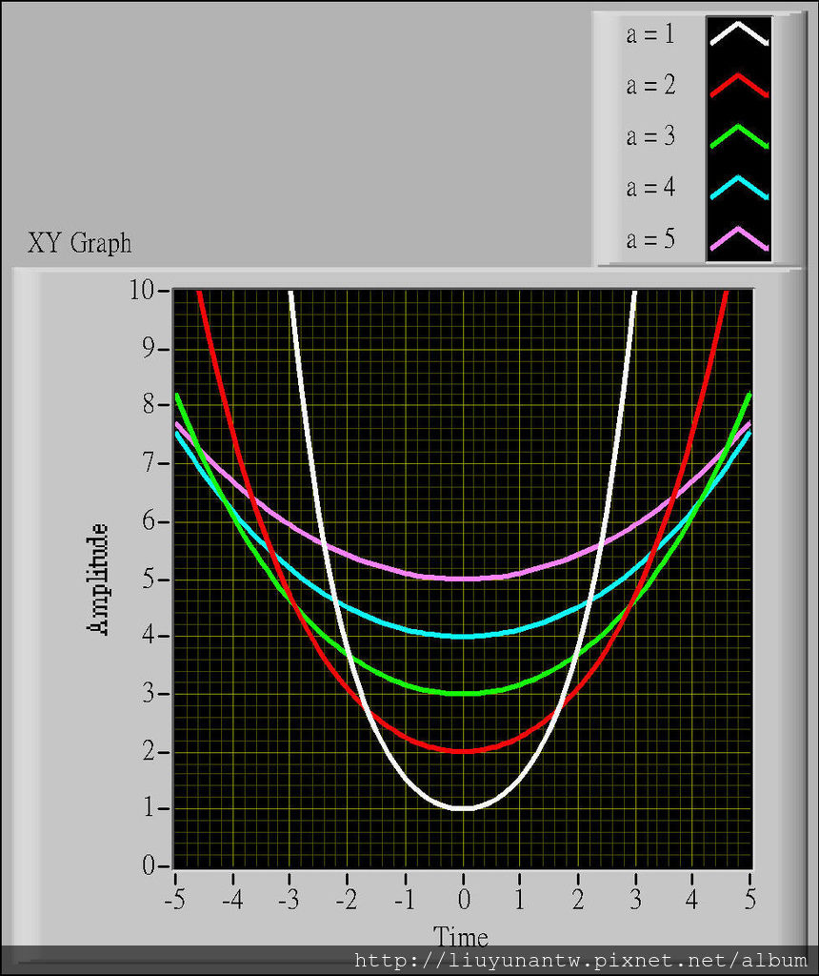
Task: Select the 'a = 4' legend label
Action: pos(650,187)
